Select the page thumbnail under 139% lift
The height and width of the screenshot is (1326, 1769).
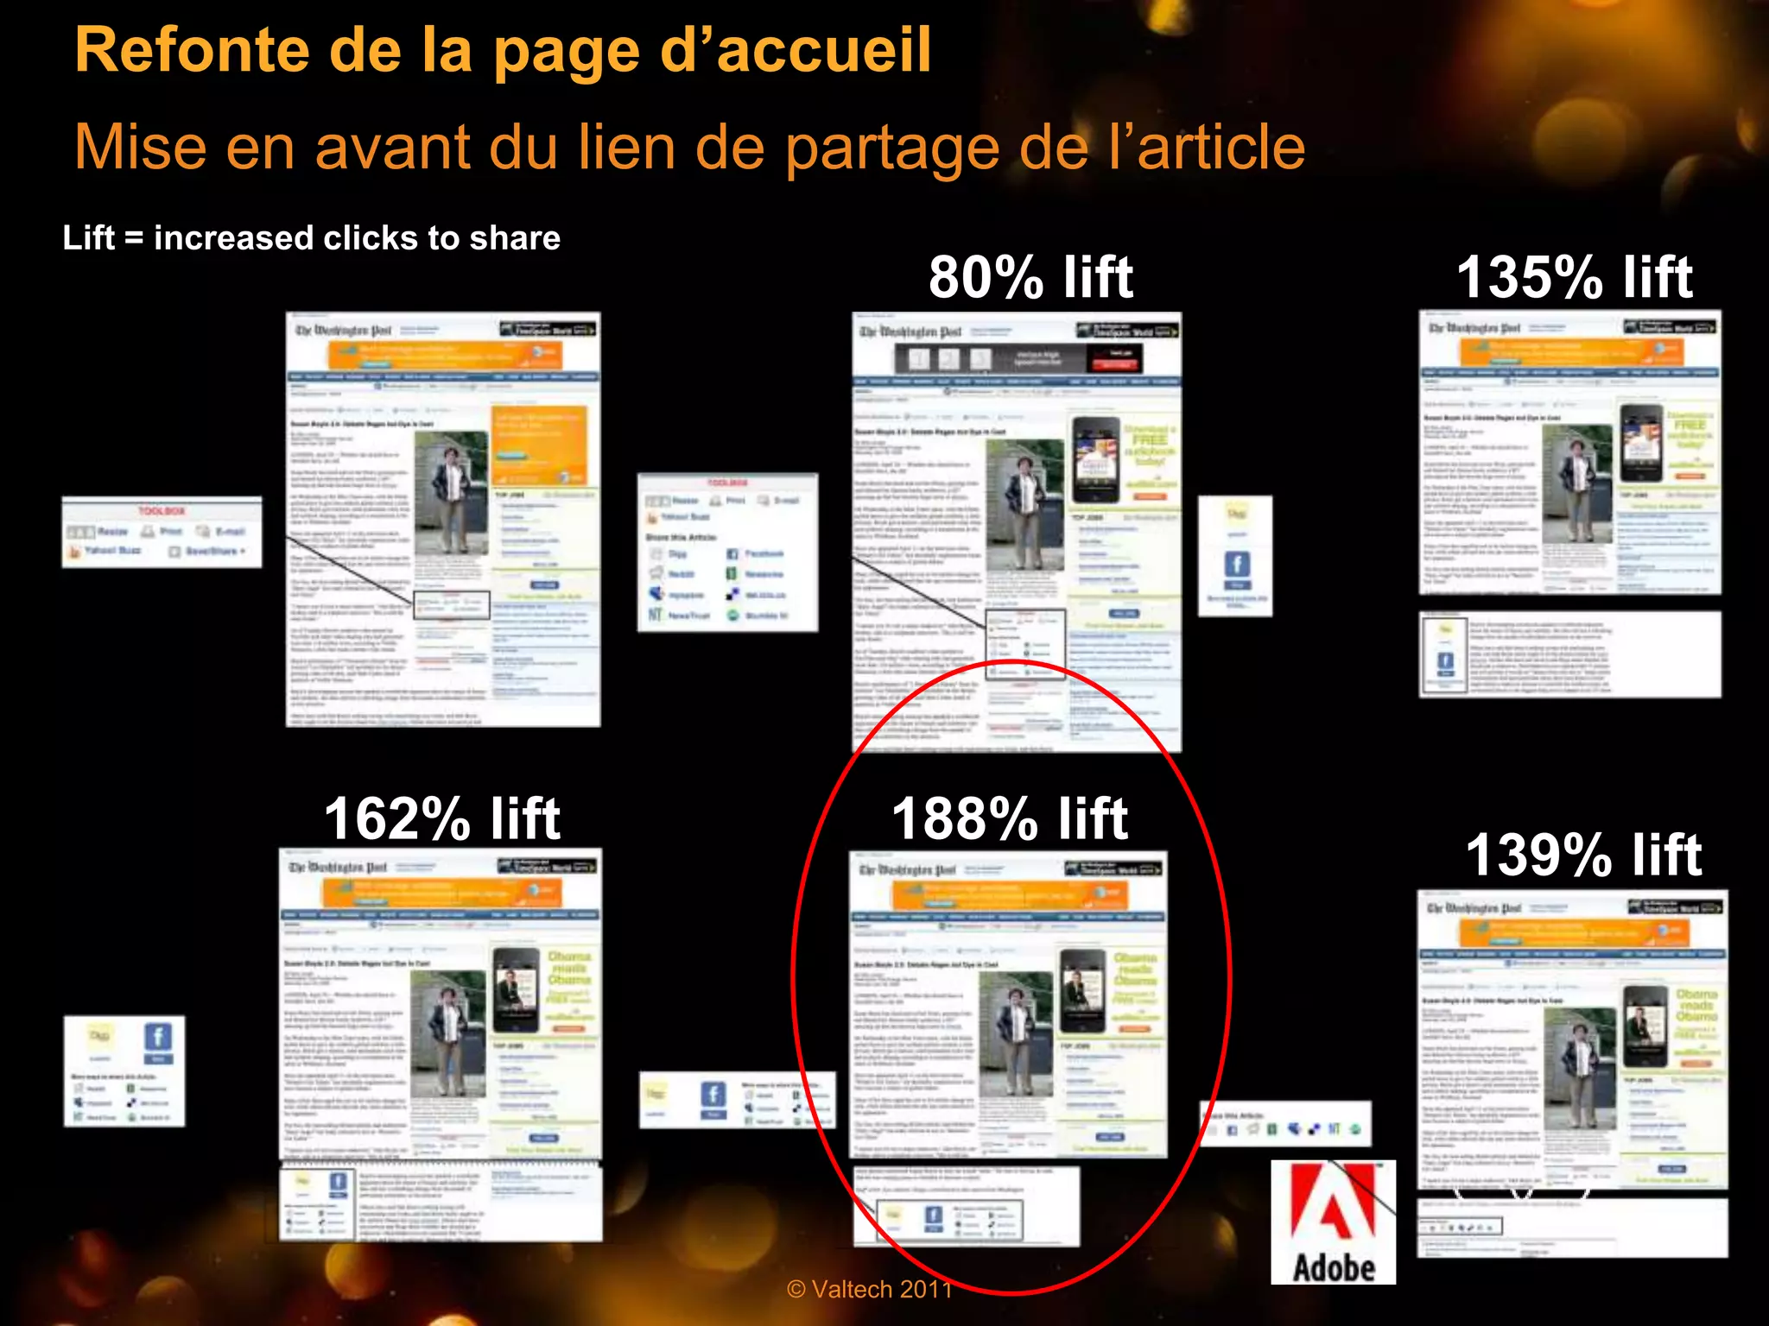pyautogui.click(x=1573, y=1040)
